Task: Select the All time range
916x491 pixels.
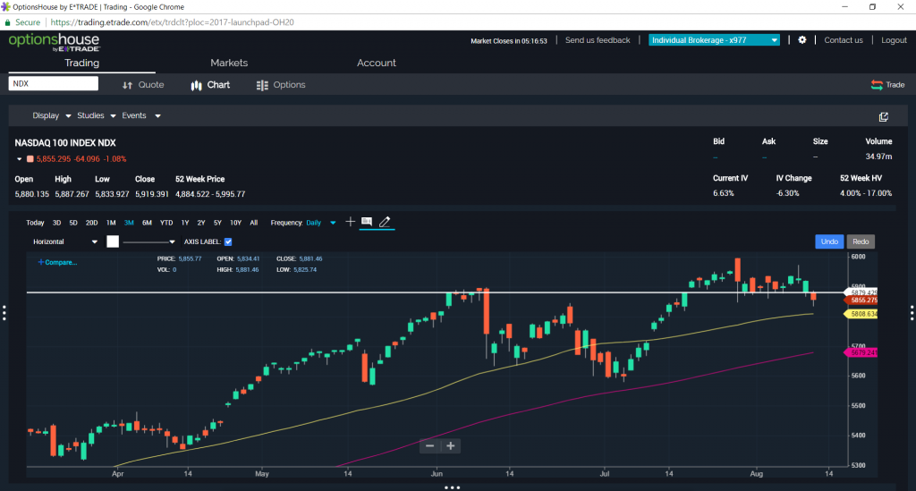Action: (x=253, y=223)
